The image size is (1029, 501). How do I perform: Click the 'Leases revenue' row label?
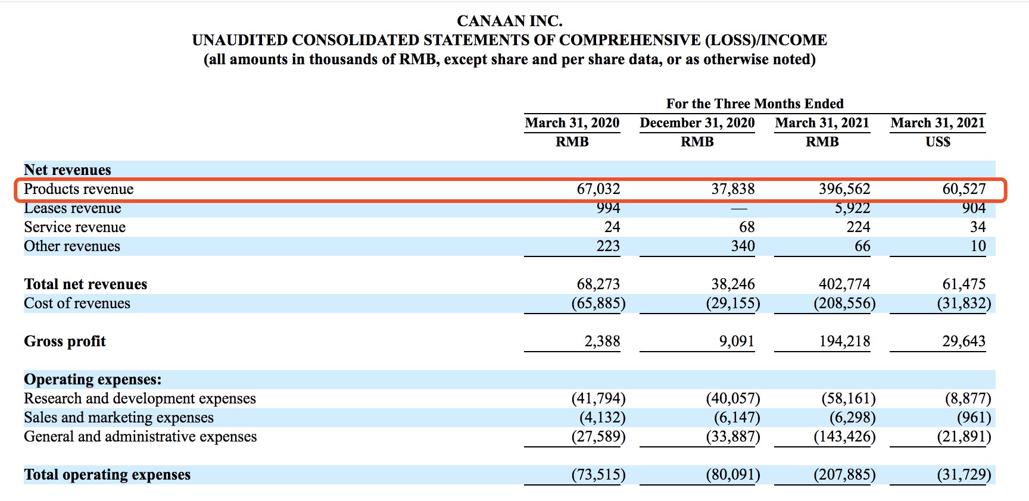click(72, 208)
